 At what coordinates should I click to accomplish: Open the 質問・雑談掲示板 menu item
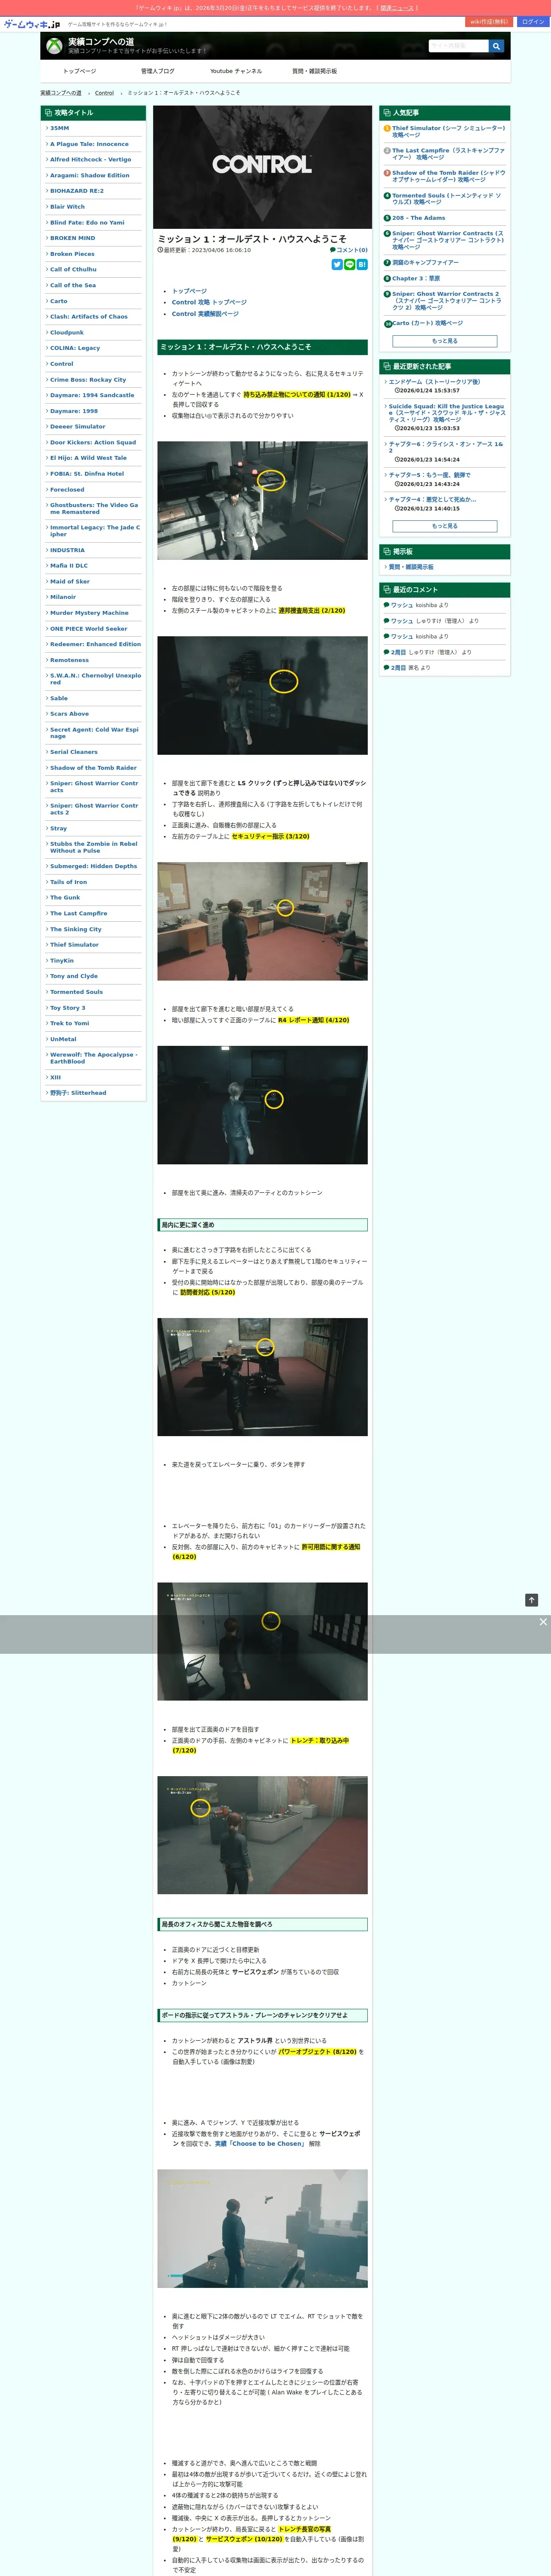tap(314, 71)
